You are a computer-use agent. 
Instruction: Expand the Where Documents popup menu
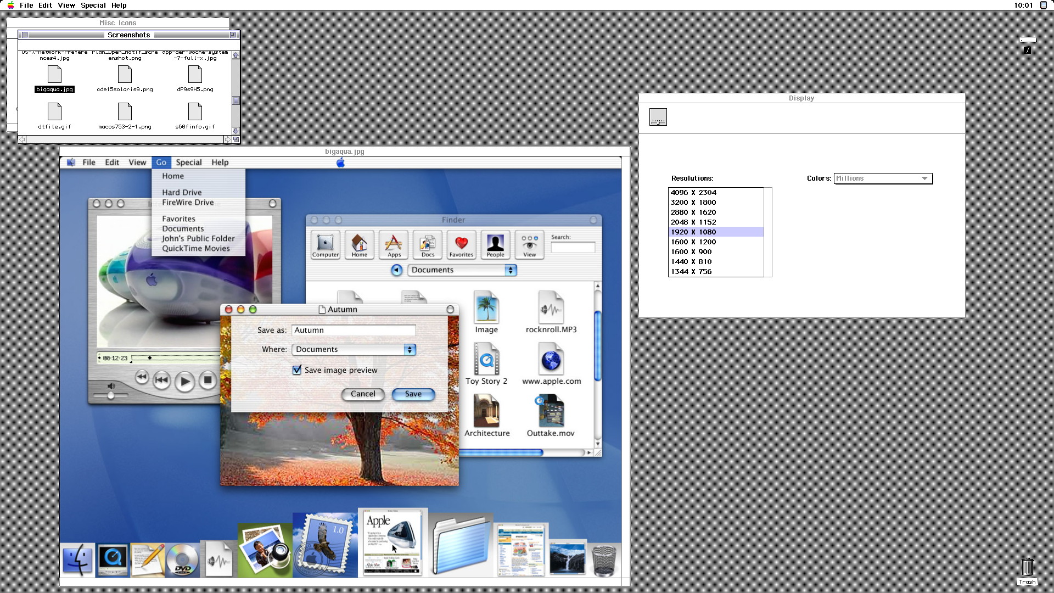pos(354,350)
